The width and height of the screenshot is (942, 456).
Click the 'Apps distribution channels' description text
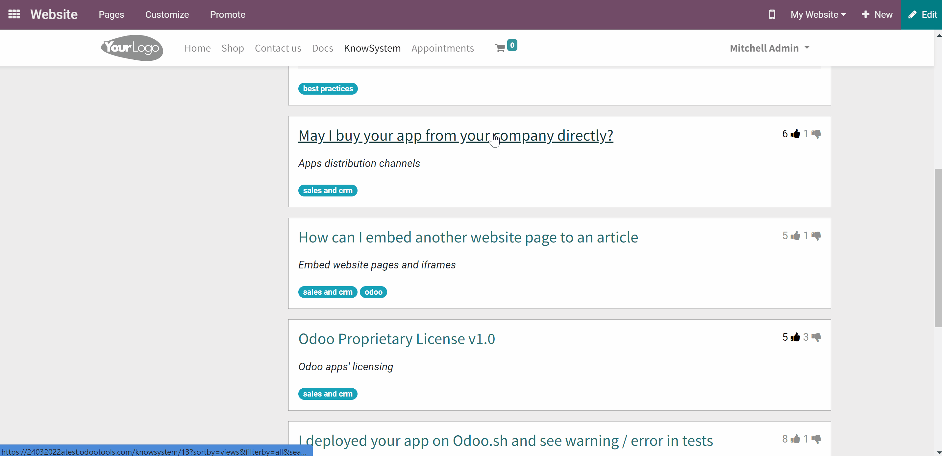click(359, 163)
